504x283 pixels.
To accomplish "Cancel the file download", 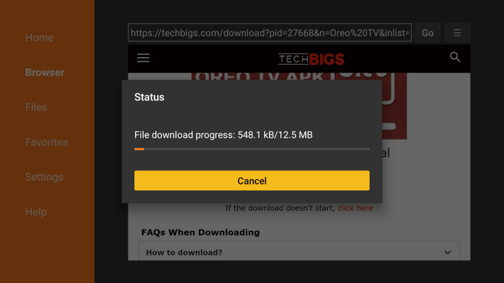I will click(x=252, y=180).
